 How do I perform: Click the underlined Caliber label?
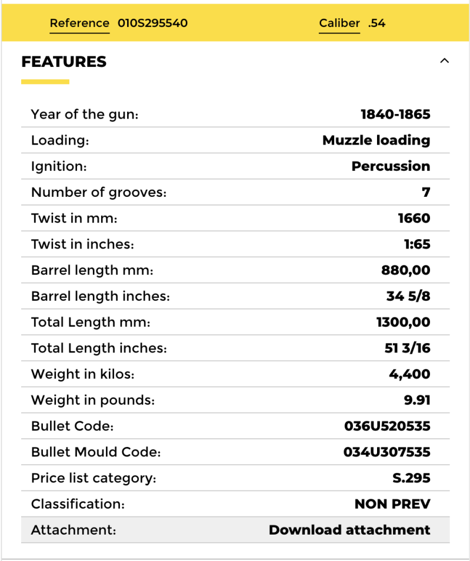click(x=339, y=23)
